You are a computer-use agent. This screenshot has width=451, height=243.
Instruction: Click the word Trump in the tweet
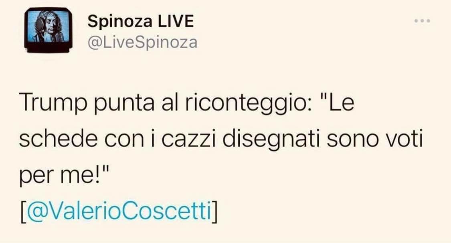tap(53, 103)
